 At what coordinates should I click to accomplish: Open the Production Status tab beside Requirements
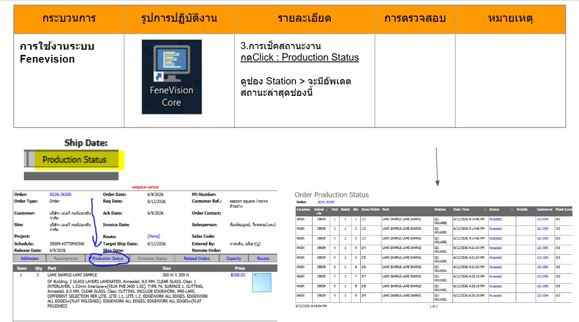(107, 258)
